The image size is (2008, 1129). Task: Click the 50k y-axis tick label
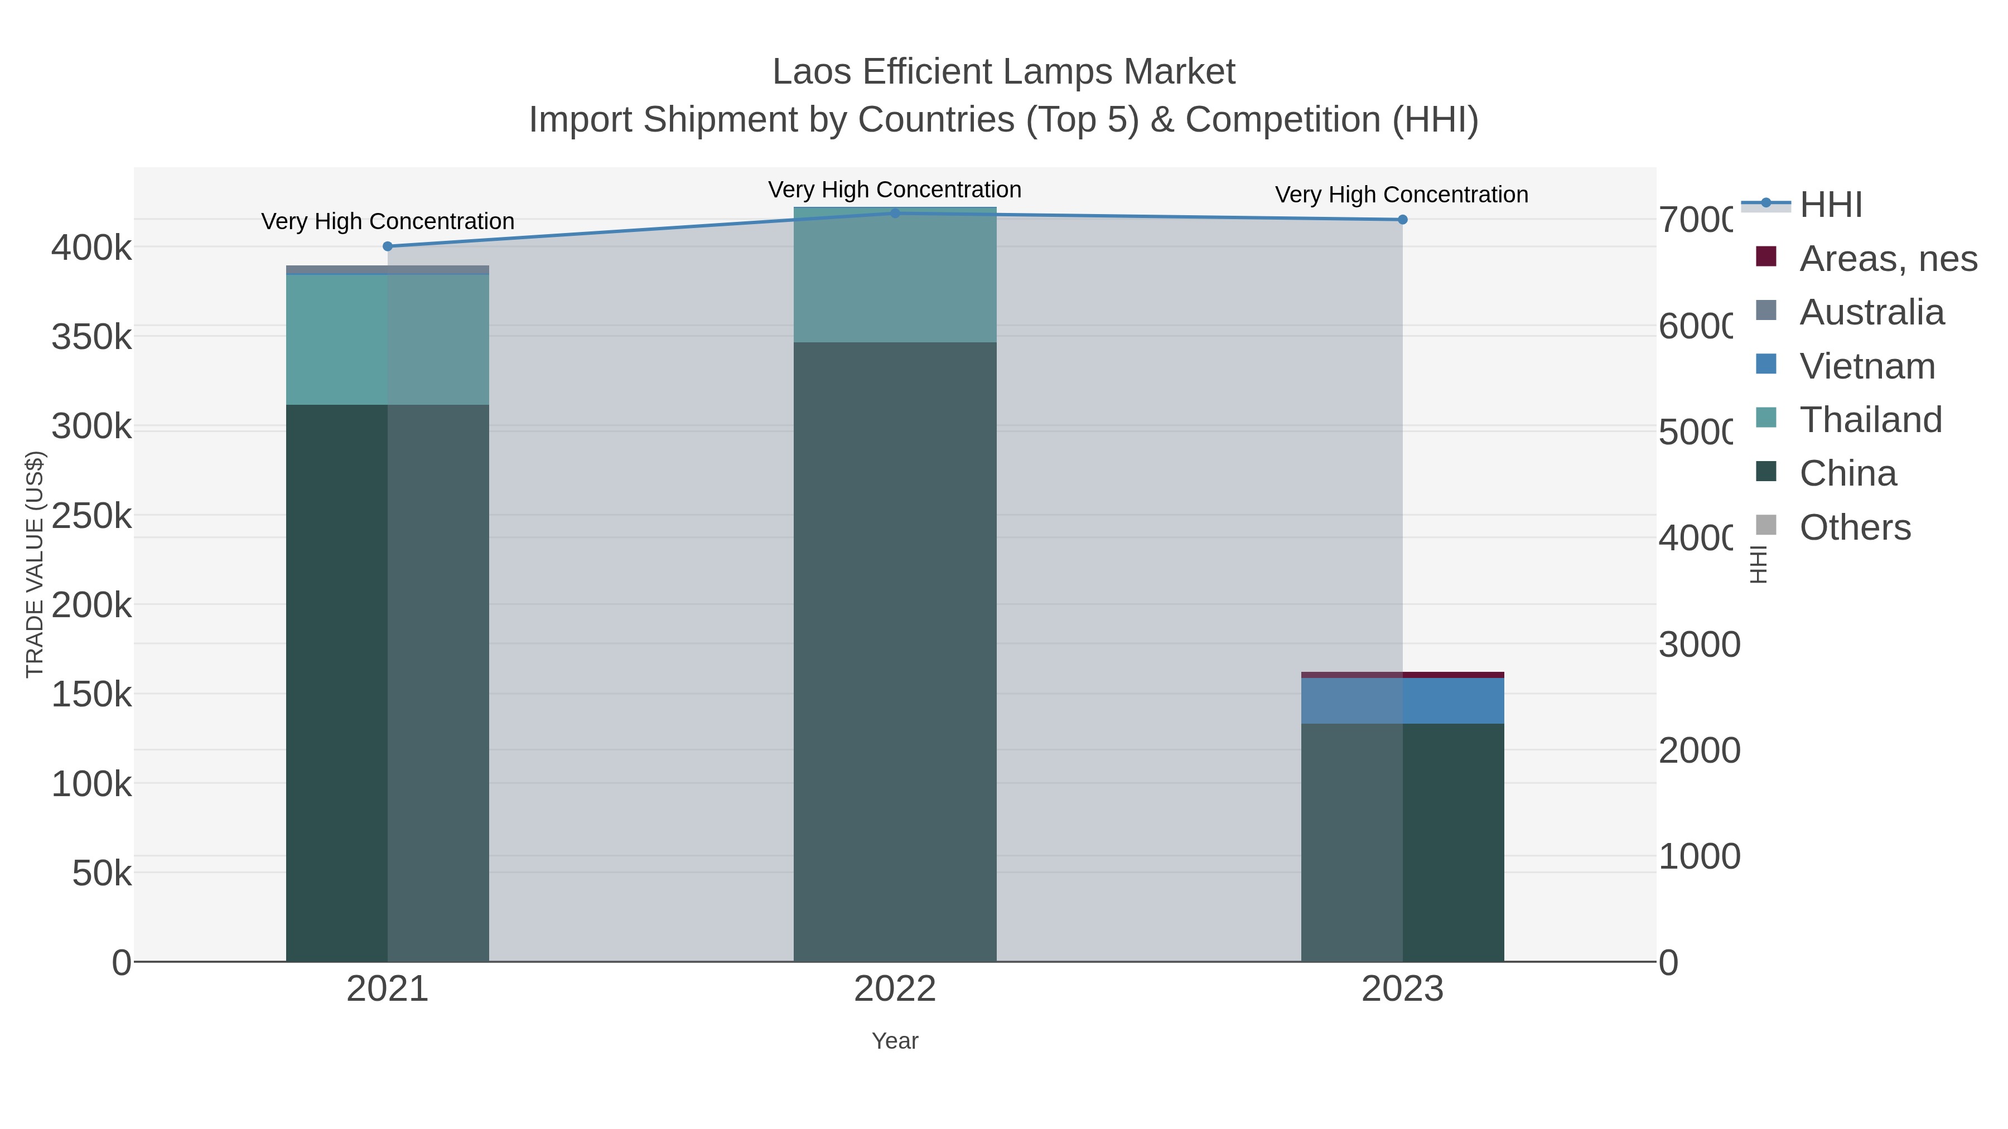(102, 874)
